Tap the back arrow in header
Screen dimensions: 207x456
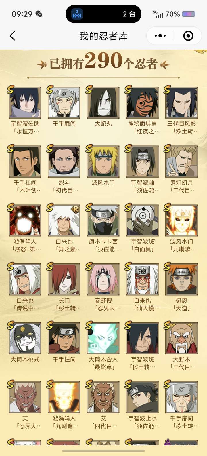tap(12, 36)
